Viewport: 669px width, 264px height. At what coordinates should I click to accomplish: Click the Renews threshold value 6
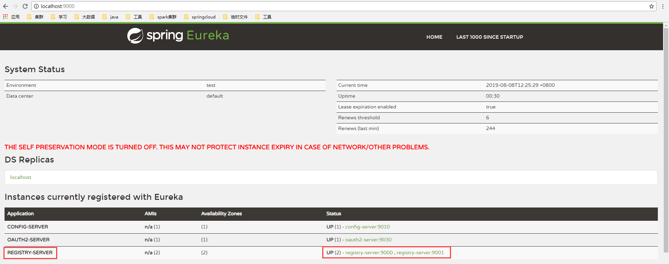tap(488, 118)
